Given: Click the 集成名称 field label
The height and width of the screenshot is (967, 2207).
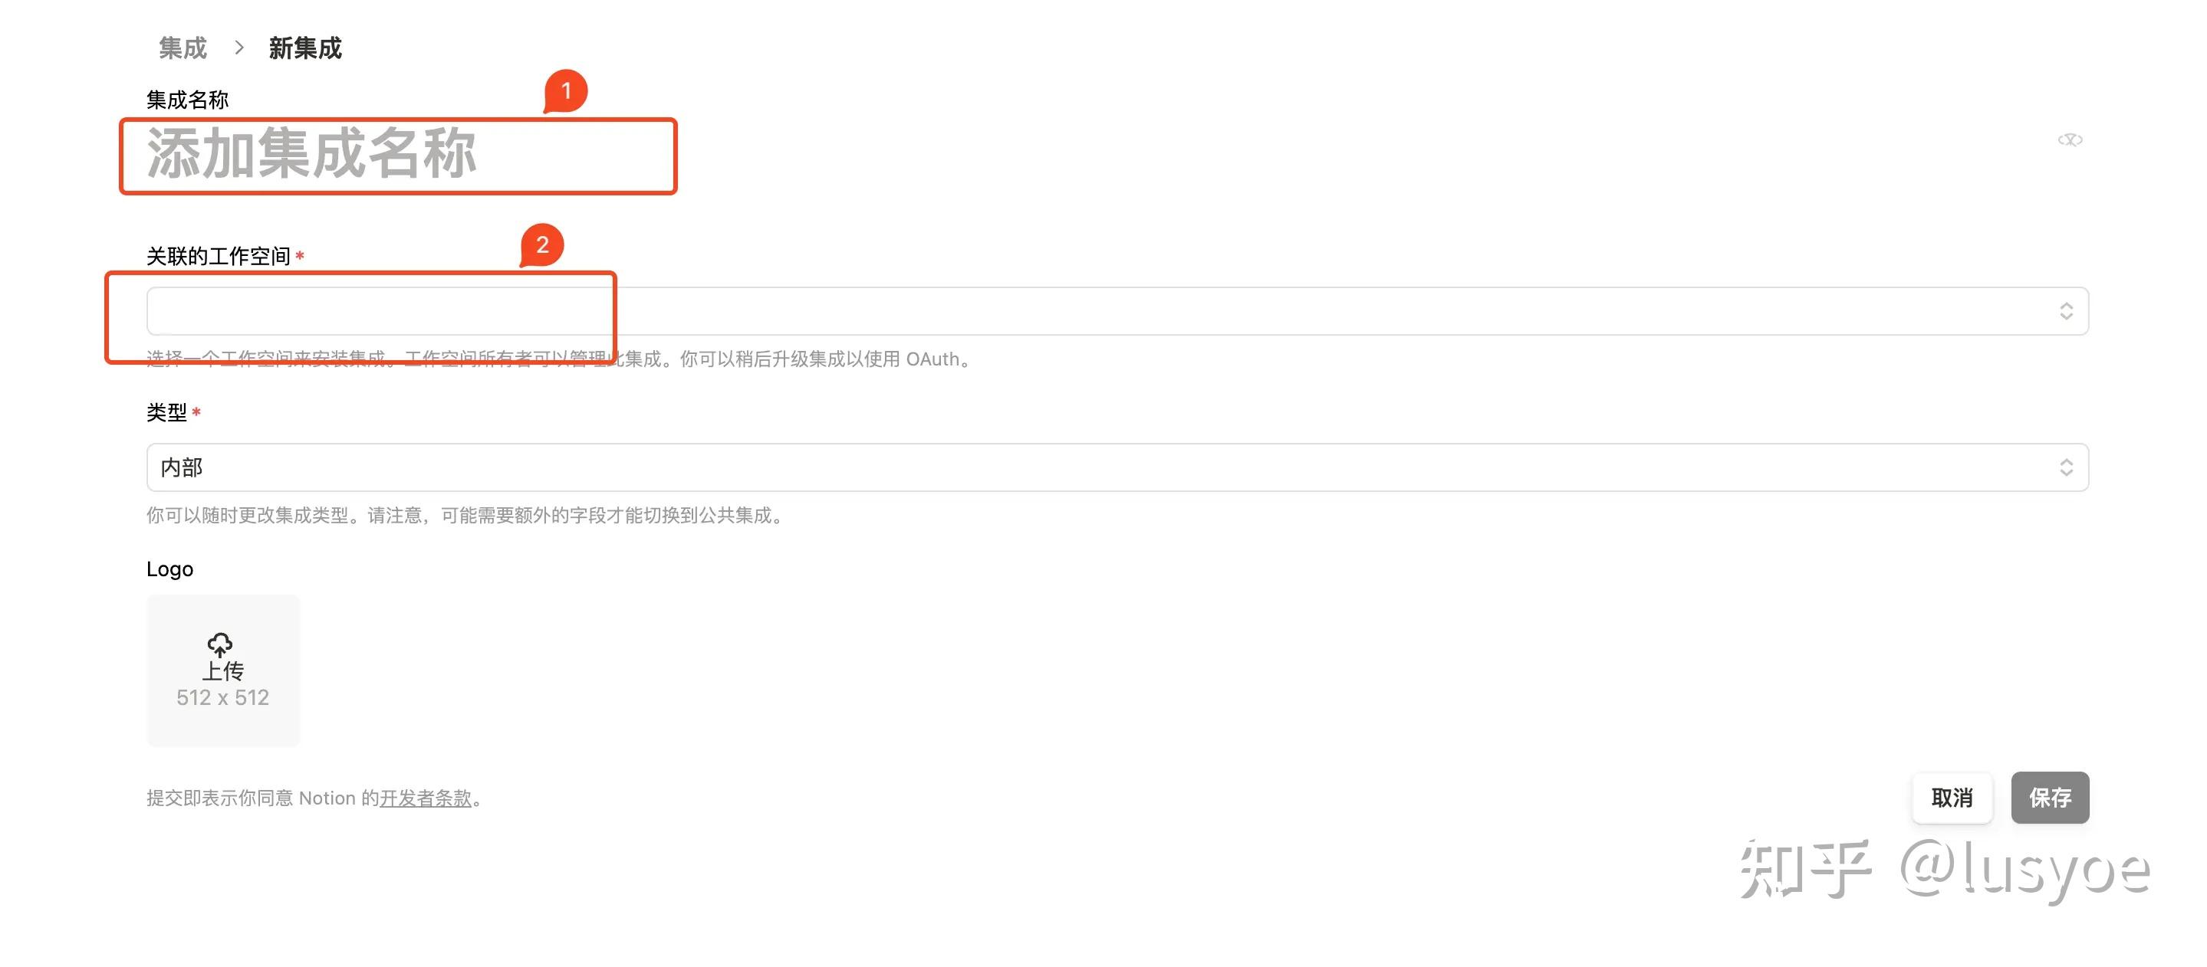Looking at the screenshot, I should click(188, 100).
